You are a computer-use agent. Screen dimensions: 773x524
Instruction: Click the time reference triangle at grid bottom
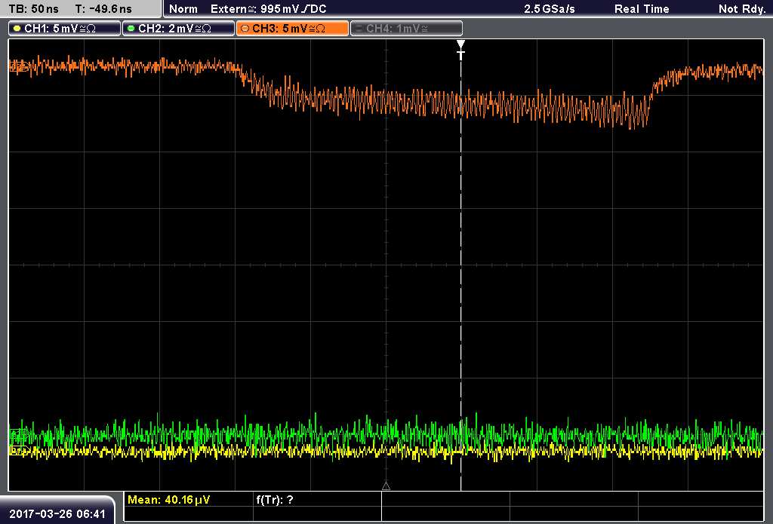click(386, 486)
